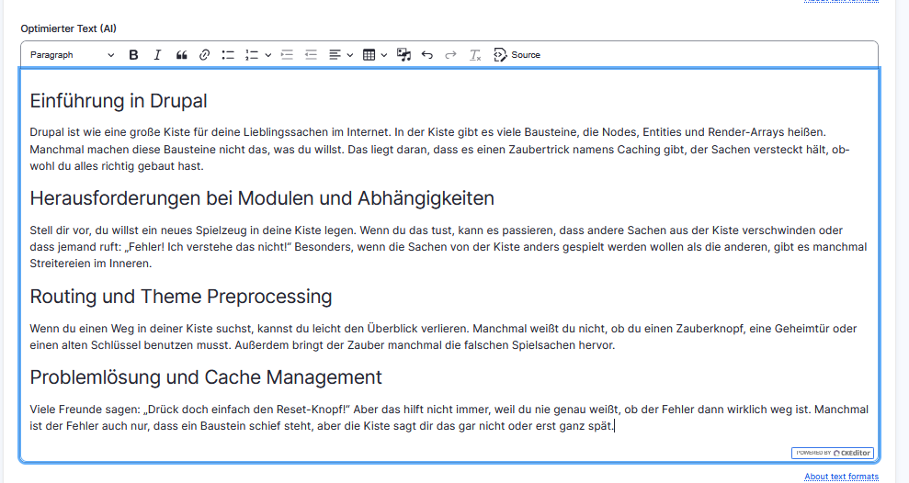Redo the last change

(450, 55)
